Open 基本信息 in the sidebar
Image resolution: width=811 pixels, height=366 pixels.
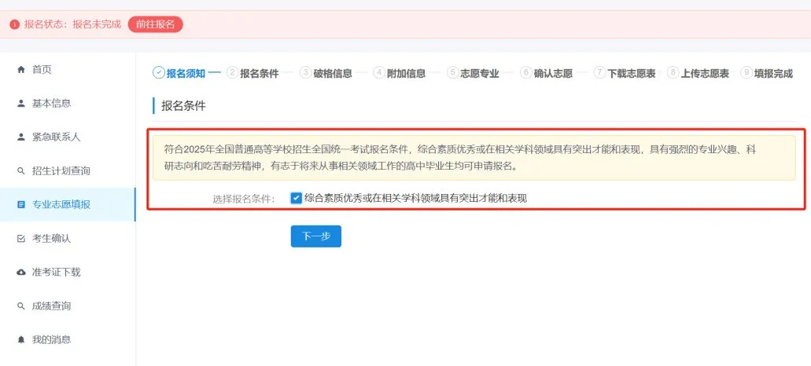(x=68, y=103)
